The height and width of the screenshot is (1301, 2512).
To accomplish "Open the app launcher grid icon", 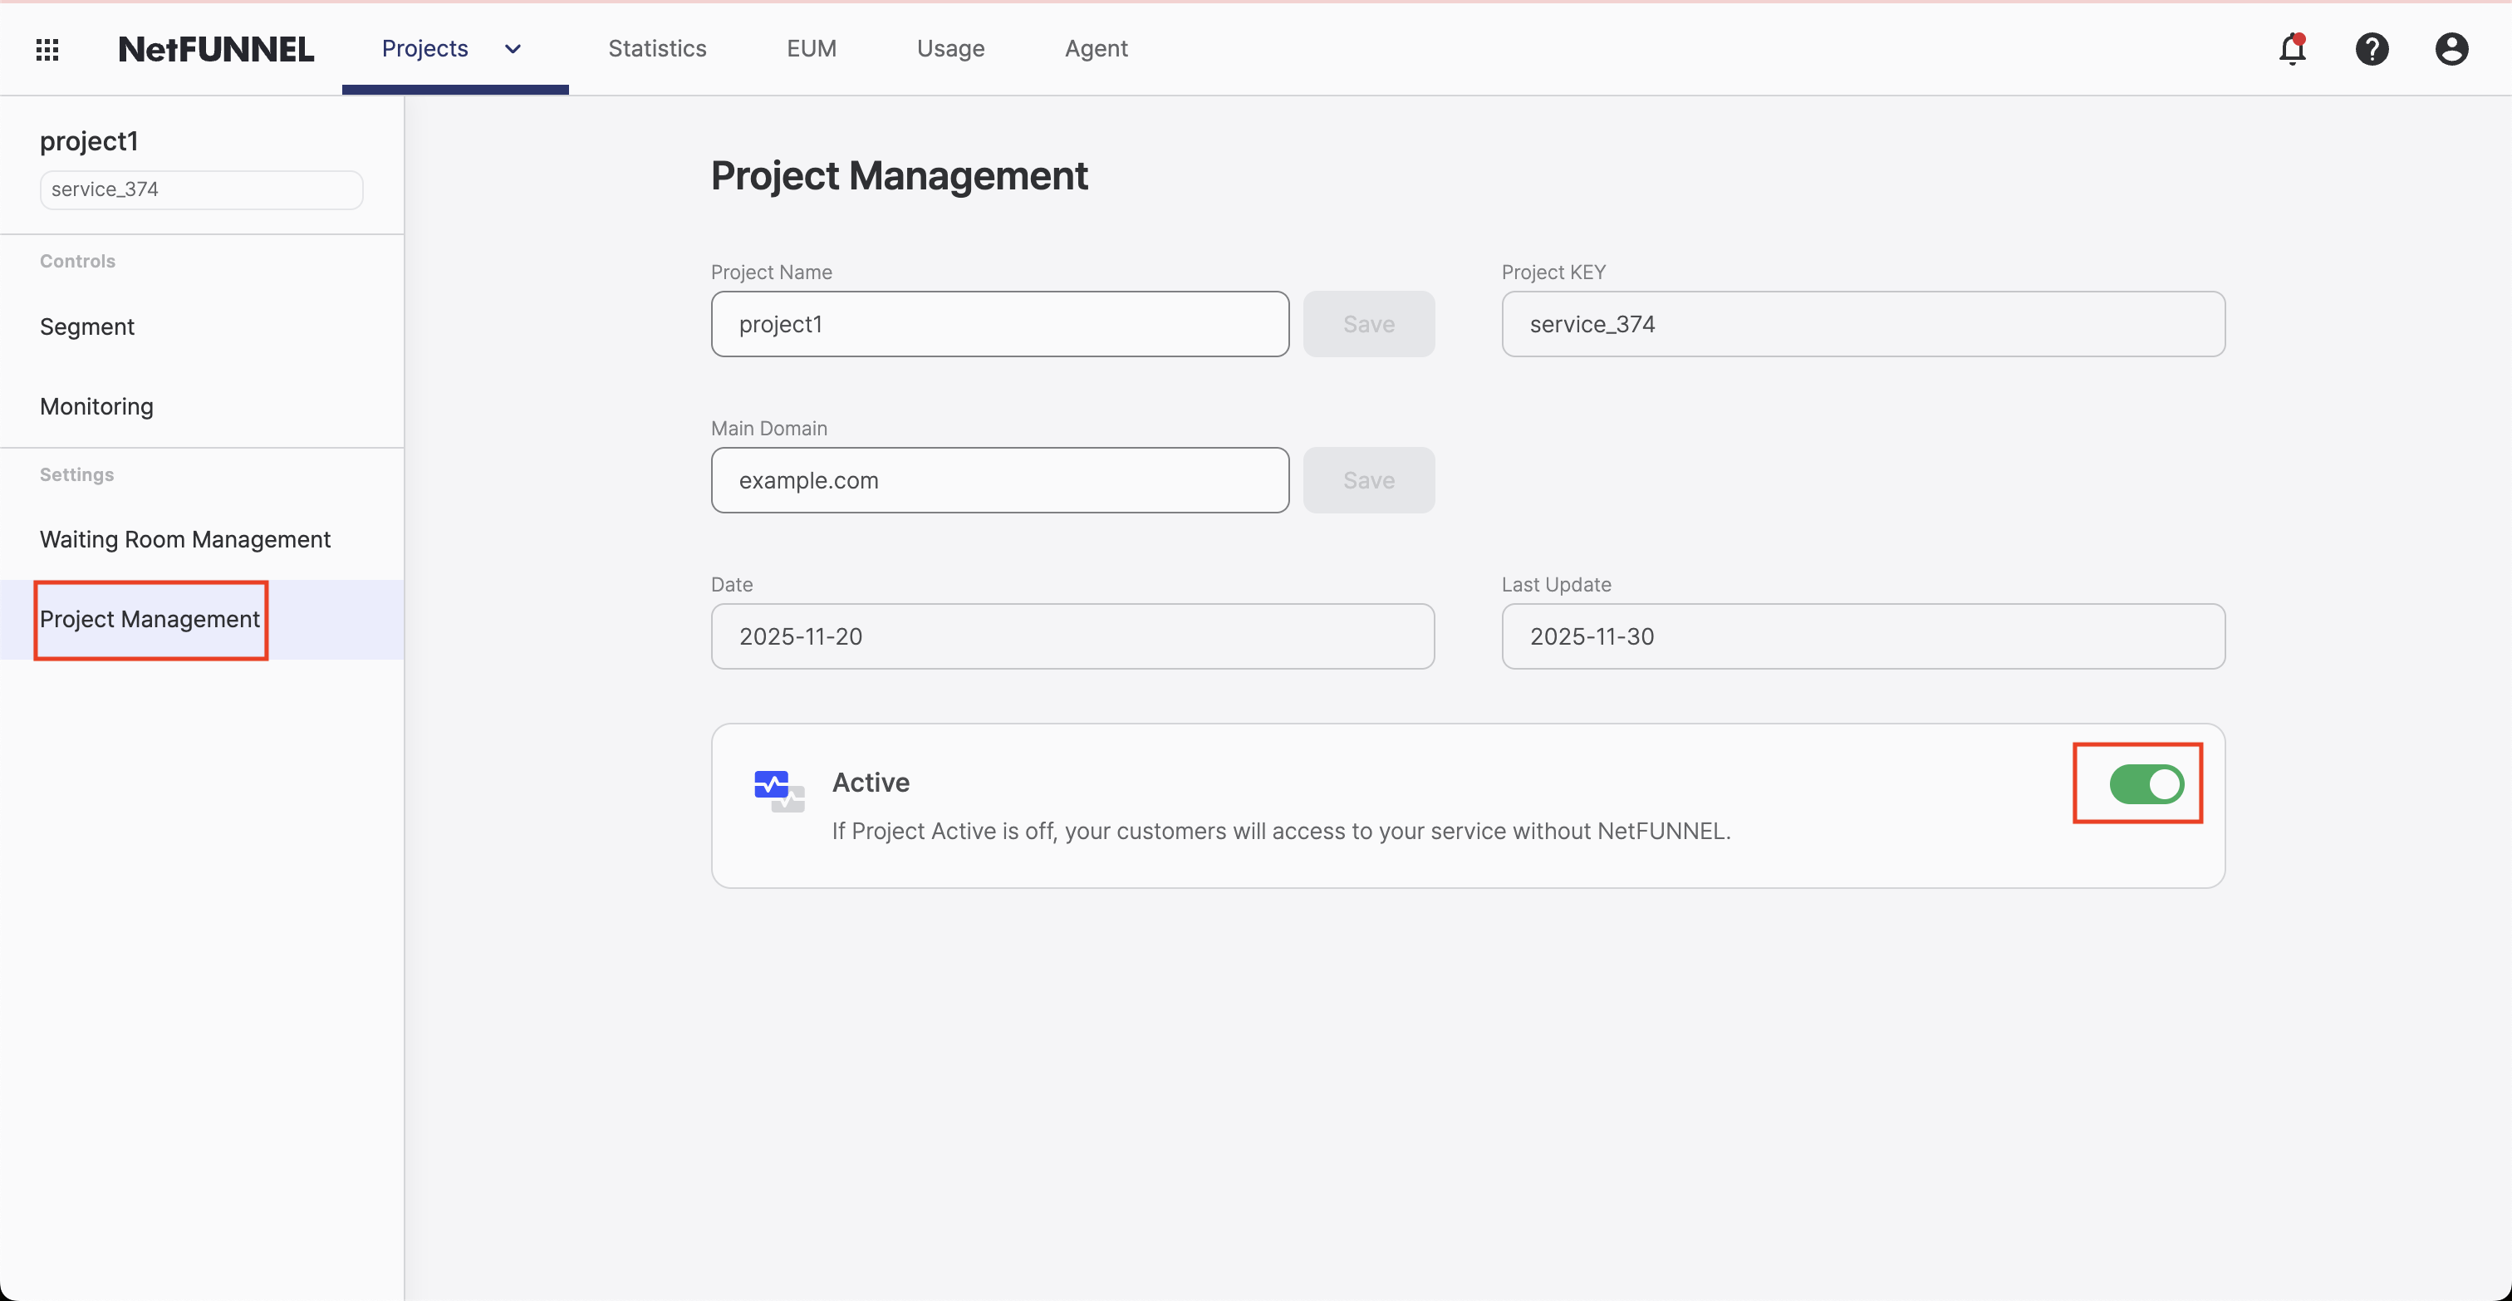I will pyautogui.click(x=46, y=49).
